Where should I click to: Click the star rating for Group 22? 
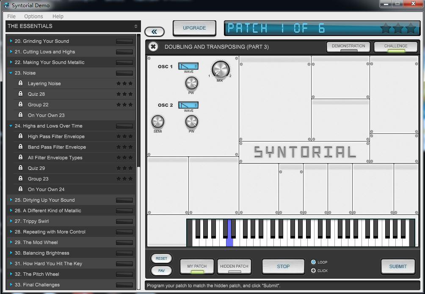(x=124, y=105)
